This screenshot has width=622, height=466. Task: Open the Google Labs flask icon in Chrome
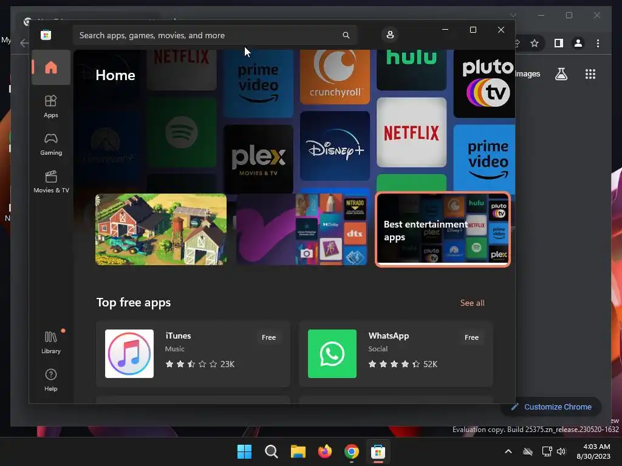(x=561, y=73)
